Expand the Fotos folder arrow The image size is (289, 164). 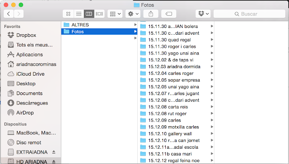pyautogui.click(x=135, y=32)
